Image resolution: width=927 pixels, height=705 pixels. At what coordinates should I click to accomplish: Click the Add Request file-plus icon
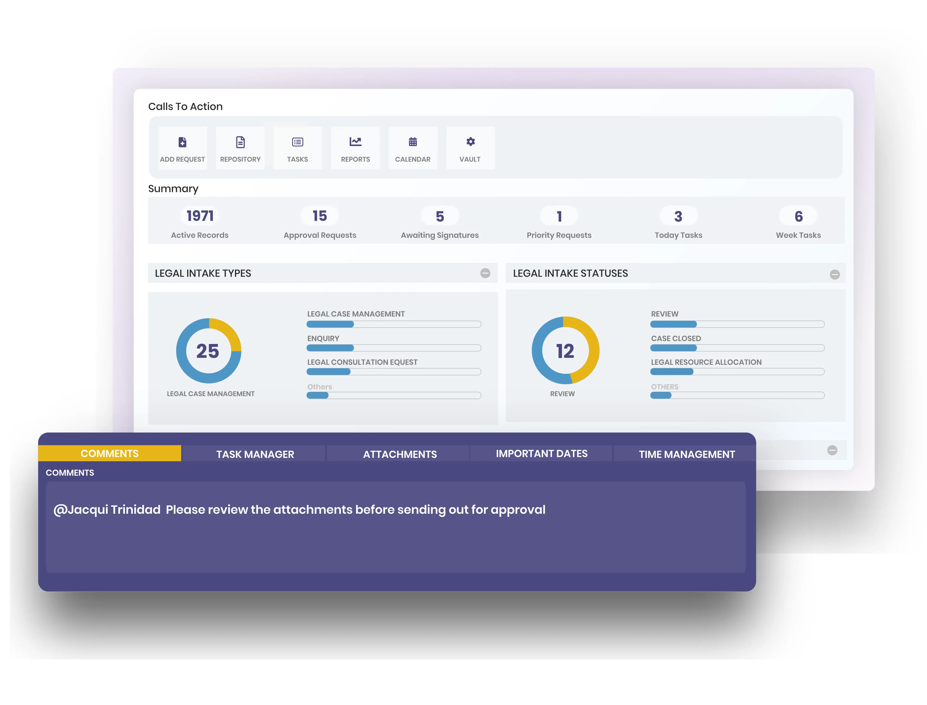tap(182, 142)
